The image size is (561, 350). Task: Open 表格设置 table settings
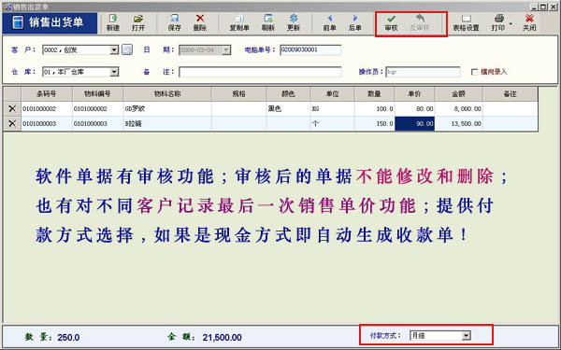pos(466,22)
